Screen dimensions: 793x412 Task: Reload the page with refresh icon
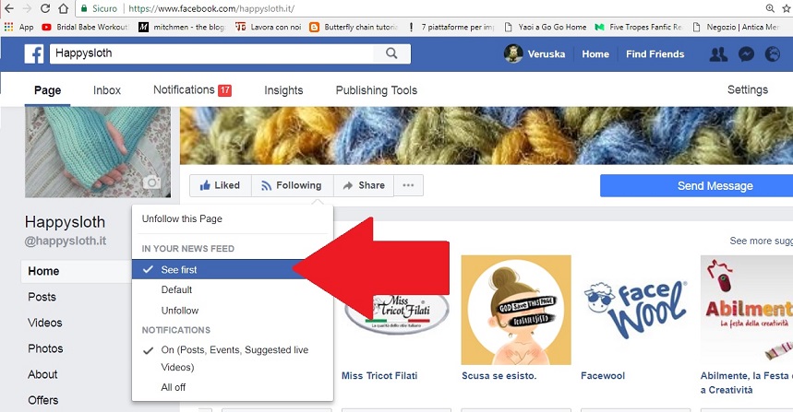[x=45, y=8]
